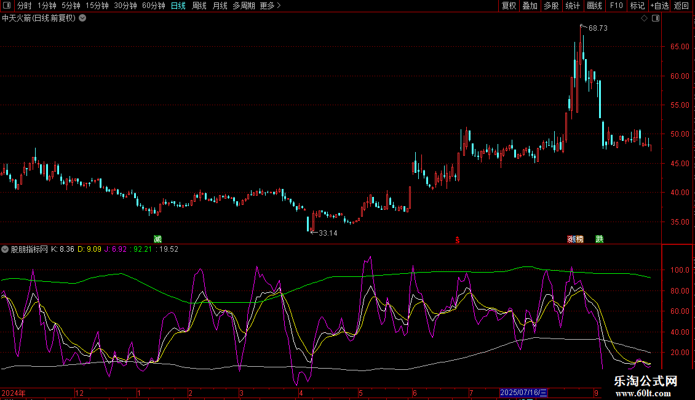695x400 pixels.
Task: Click the red $ event marker
Action: point(457,239)
